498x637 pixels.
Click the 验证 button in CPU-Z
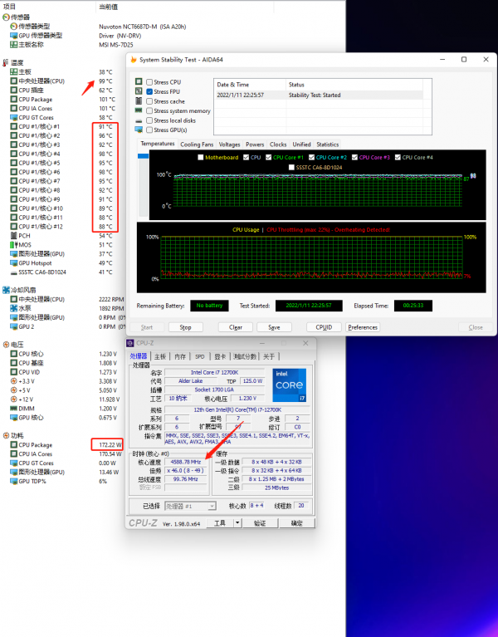pyautogui.click(x=260, y=523)
